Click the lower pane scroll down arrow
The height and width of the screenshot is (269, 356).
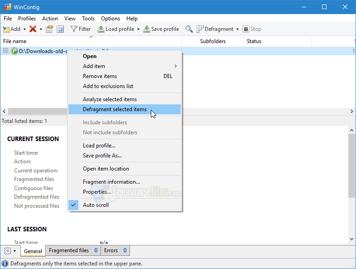tap(351, 239)
